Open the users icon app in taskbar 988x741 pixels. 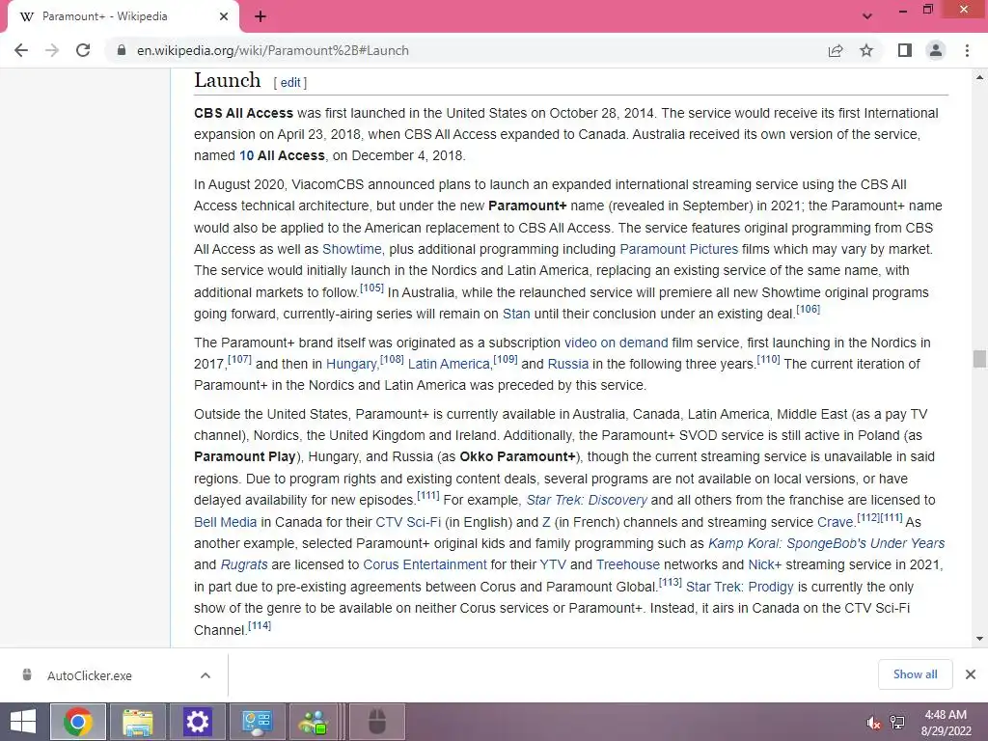[314, 722]
